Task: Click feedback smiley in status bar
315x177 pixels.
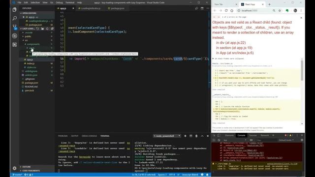Action: [202, 175]
